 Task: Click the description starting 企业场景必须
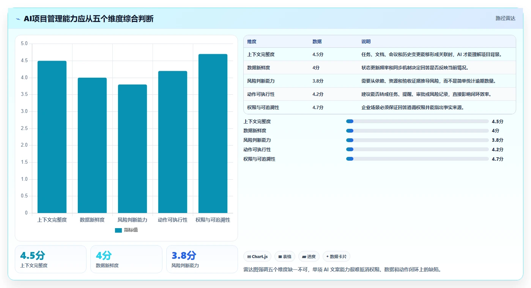tap(413, 108)
